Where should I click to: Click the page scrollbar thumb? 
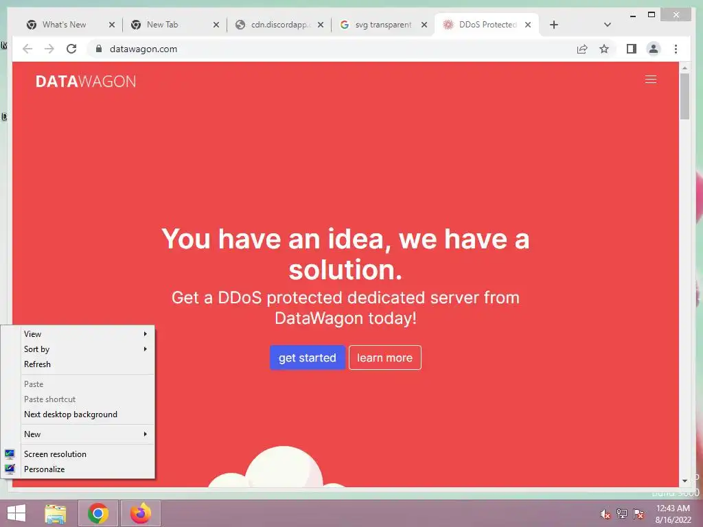click(684, 96)
